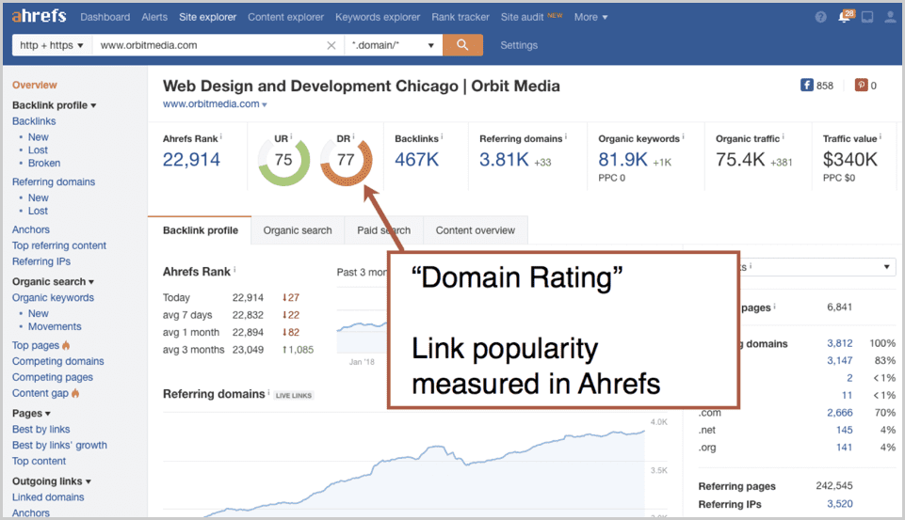Click the flame icon beside Top pages

[x=66, y=345]
